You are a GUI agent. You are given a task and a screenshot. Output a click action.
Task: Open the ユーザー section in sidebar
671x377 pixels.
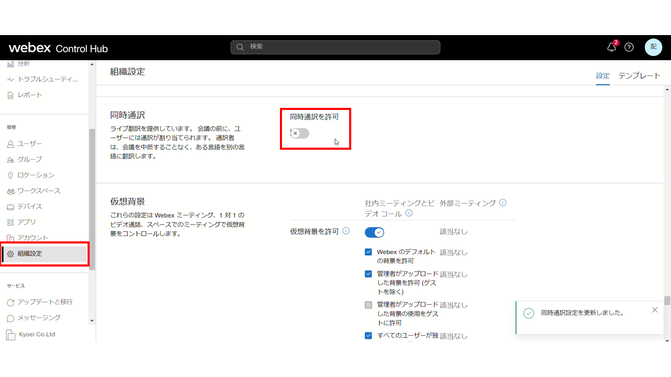[28, 143]
